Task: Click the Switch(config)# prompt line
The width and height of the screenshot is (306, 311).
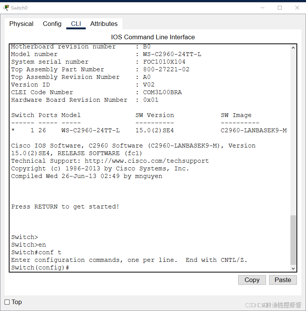Action: pos(40,268)
